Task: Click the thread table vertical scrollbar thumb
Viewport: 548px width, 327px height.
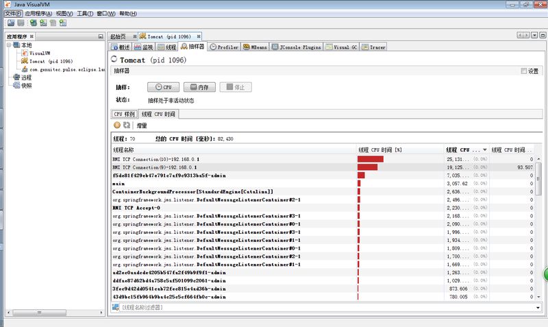Action: pyautogui.click(x=538, y=179)
